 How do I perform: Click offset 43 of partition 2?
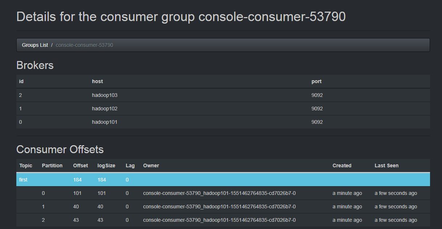point(76,220)
